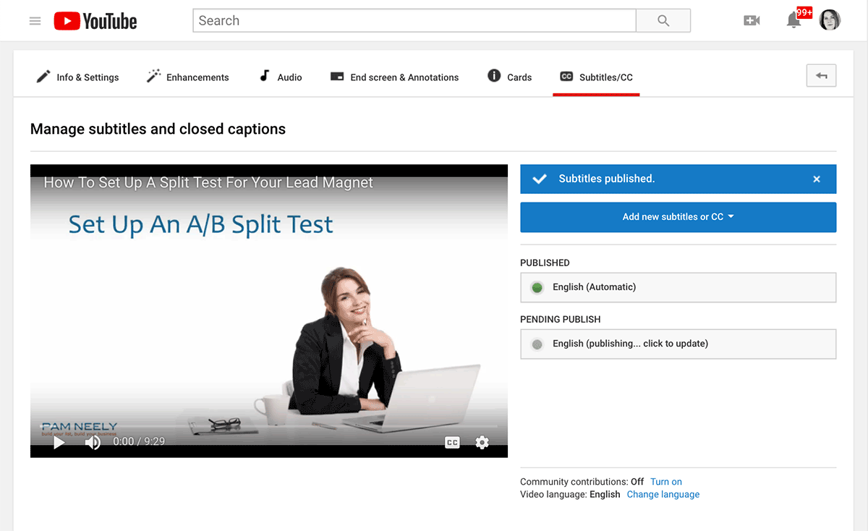Mute the video volume
The height and width of the screenshot is (531, 868).
(93, 442)
